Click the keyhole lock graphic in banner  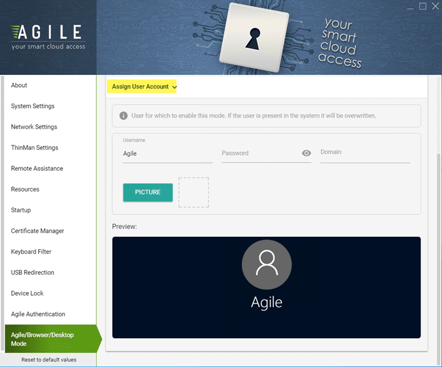(254, 38)
